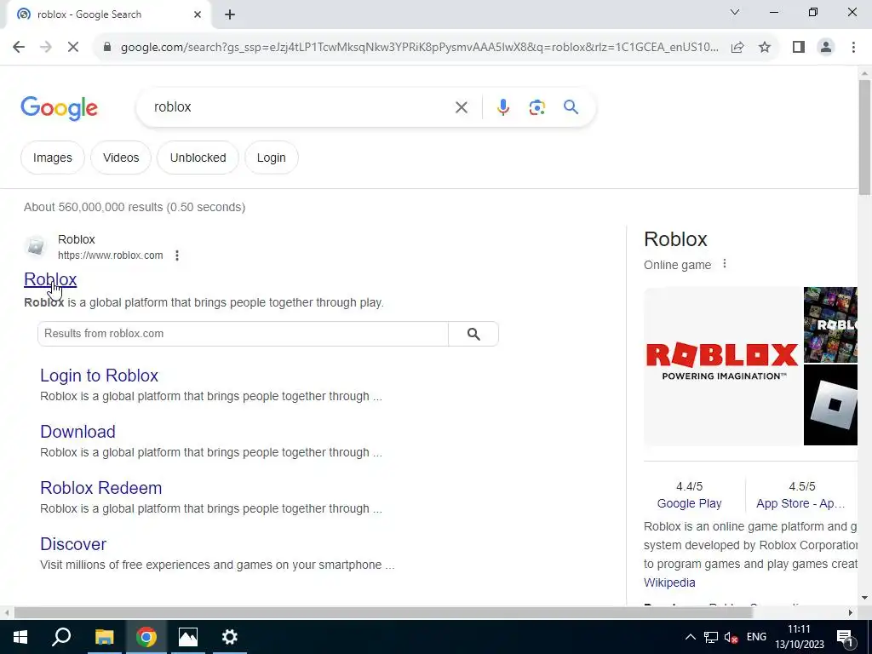Open the Download sitelink
The image size is (872, 654).
pos(77,432)
